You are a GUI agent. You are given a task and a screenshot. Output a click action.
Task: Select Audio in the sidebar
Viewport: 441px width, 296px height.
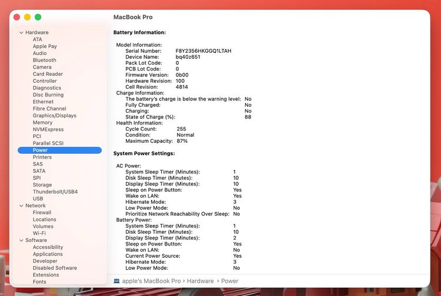pyautogui.click(x=39, y=53)
